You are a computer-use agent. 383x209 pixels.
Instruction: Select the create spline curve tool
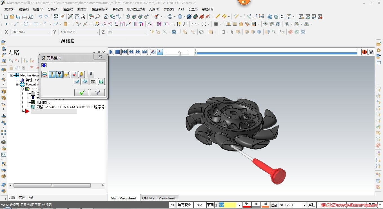point(55,24)
